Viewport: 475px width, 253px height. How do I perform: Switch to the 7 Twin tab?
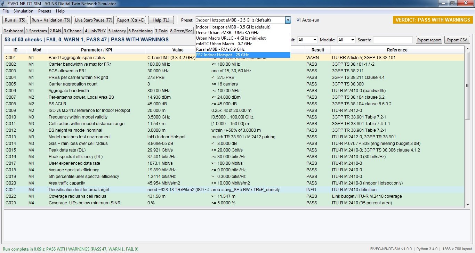point(161,31)
